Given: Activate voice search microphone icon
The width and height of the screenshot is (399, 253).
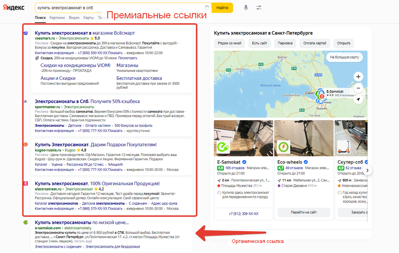Looking at the screenshot, I should [246, 8].
